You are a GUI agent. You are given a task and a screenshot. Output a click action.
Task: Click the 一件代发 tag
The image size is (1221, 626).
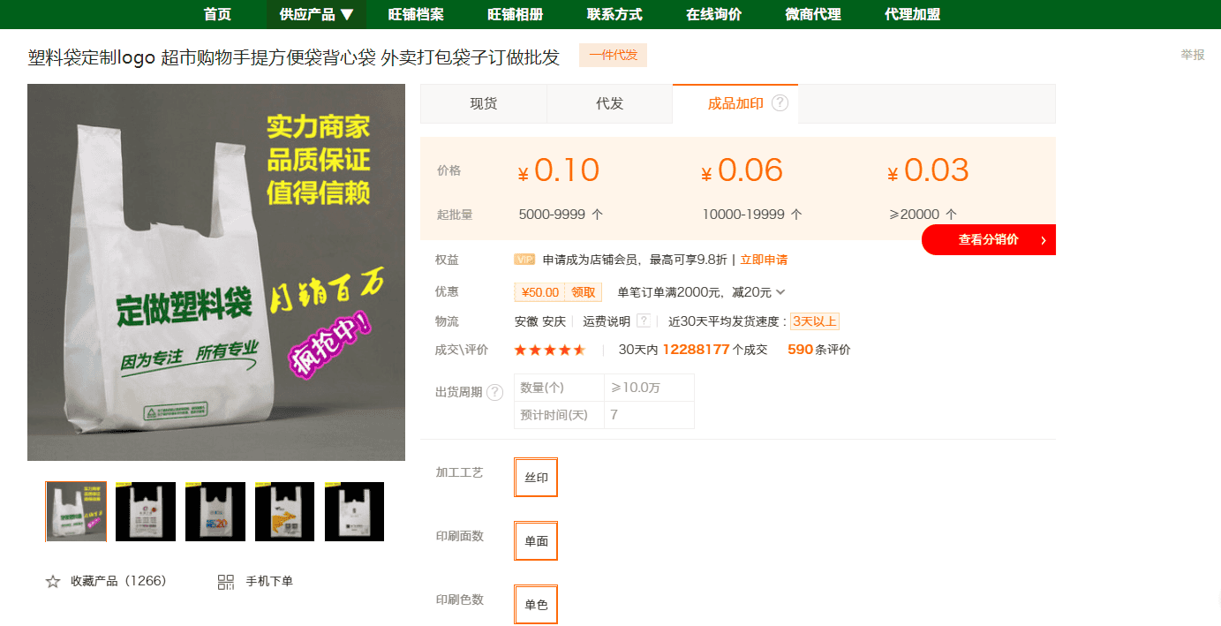click(613, 55)
